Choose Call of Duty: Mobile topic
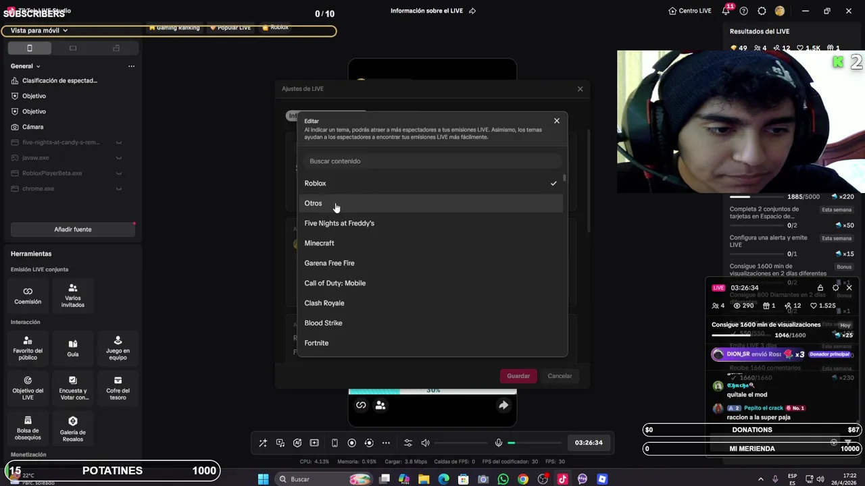865x486 pixels. point(431,283)
